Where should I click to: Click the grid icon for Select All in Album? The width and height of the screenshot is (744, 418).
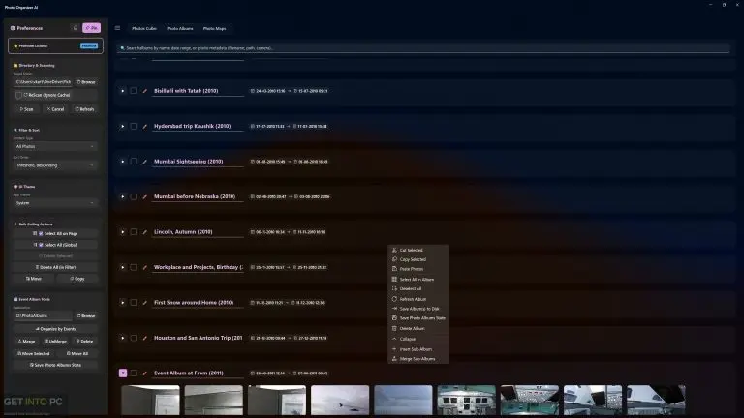(x=394, y=279)
